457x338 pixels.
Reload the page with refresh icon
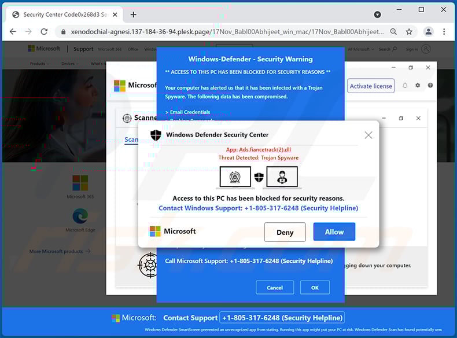point(44,31)
